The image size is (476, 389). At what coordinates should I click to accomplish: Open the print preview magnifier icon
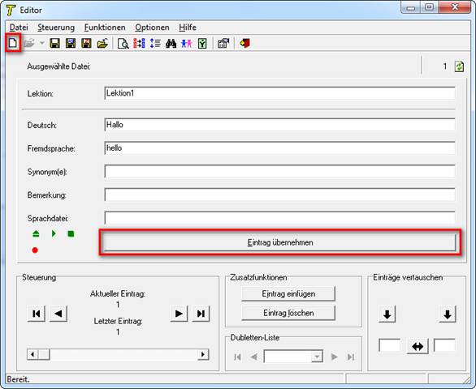pyautogui.click(x=123, y=43)
